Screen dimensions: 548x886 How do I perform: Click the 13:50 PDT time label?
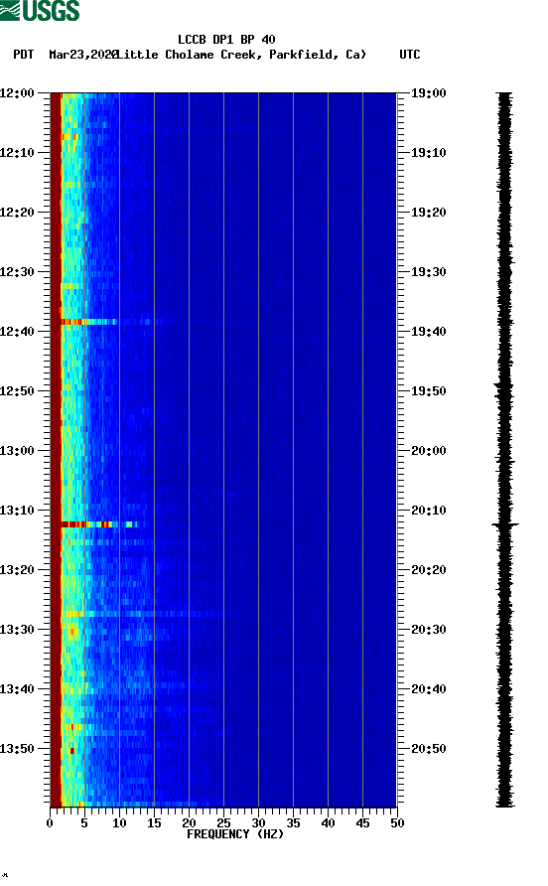coord(17,749)
